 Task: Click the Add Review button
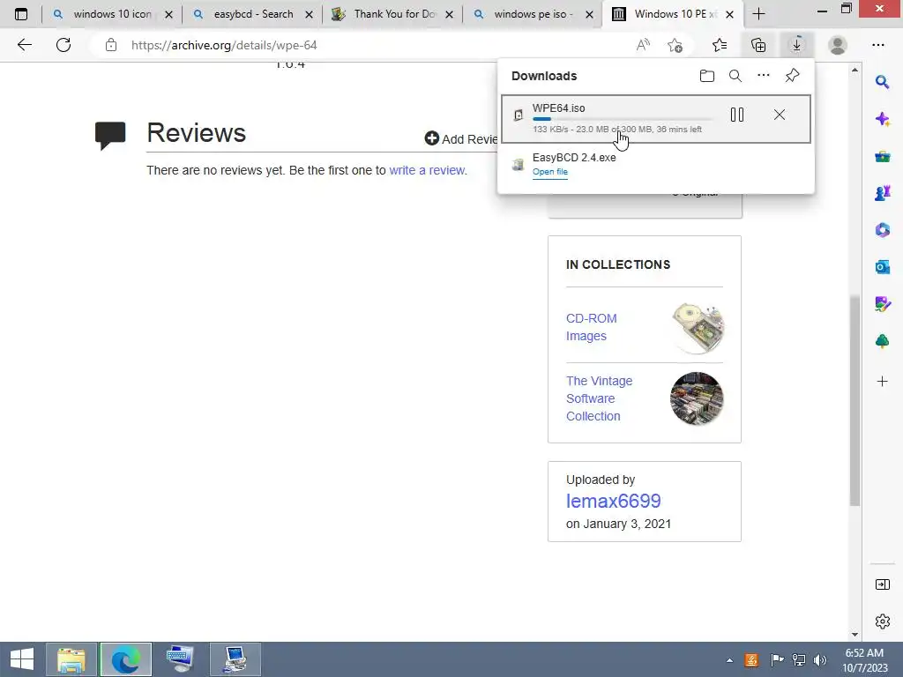pos(461,138)
